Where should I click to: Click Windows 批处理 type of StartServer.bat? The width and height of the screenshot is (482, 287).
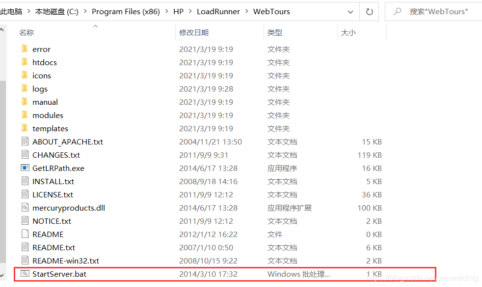click(298, 274)
